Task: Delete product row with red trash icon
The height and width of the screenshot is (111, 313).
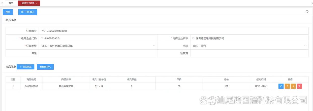Action: (299, 86)
